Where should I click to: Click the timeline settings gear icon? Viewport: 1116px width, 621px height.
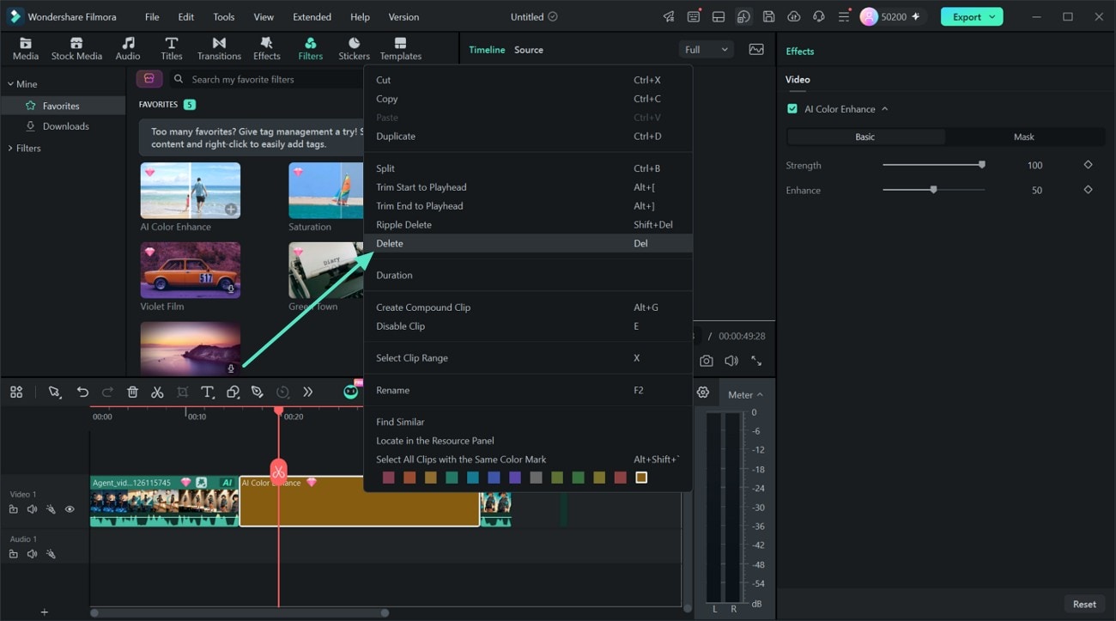point(703,393)
